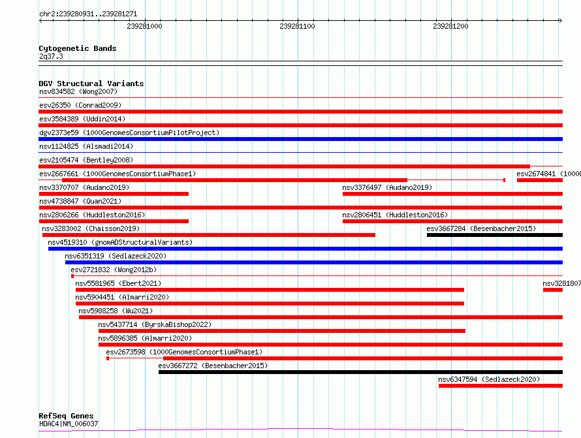The image size is (581, 438).
Task: Click nsv5988258 (Wu2021) label
Action: point(116,311)
